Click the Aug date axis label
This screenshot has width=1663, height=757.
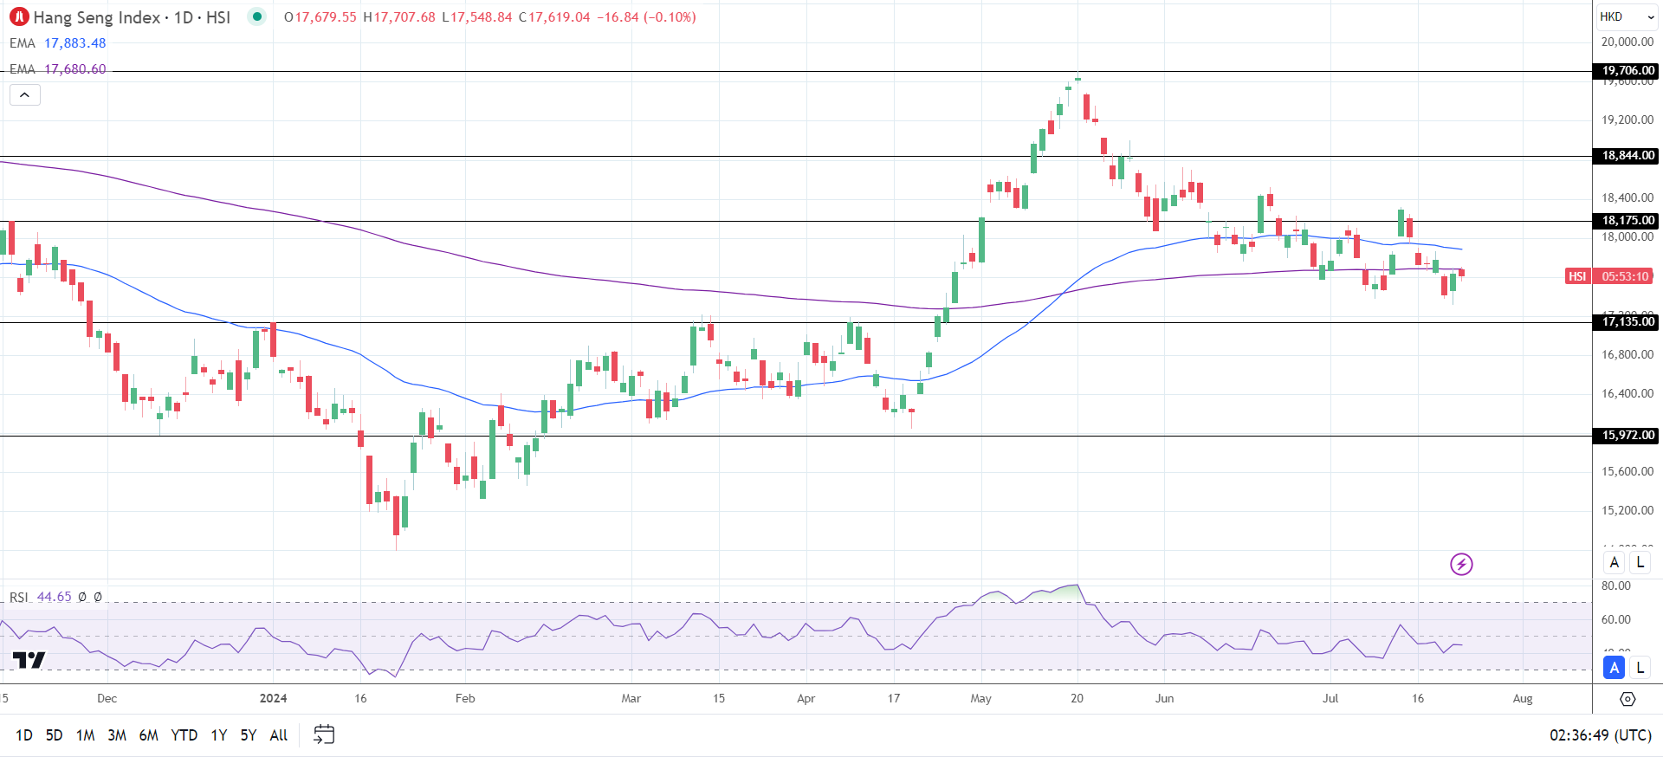(1523, 698)
